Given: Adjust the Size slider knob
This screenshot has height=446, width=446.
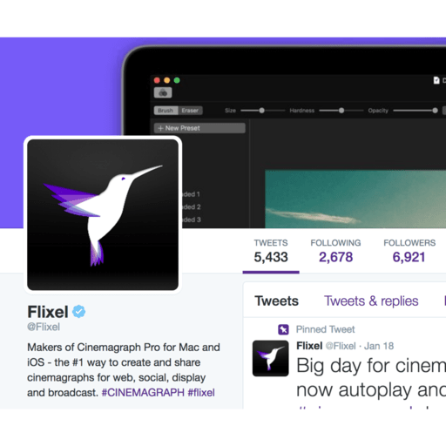Looking at the screenshot, I should [x=261, y=111].
